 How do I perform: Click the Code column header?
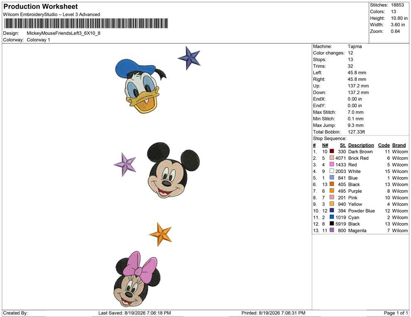click(x=384, y=145)
